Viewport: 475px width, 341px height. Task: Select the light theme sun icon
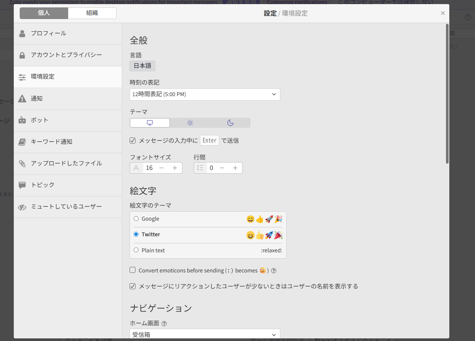190,122
